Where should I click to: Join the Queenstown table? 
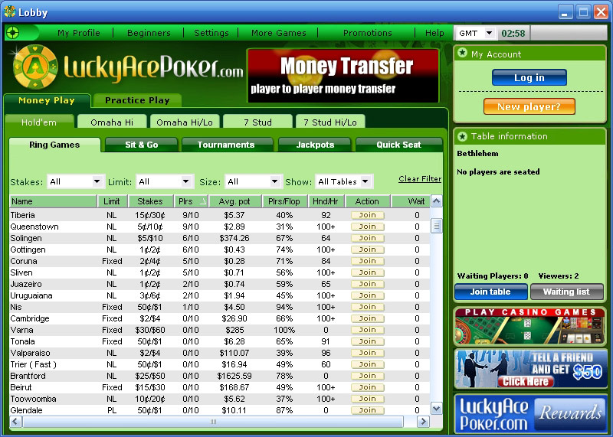(368, 227)
